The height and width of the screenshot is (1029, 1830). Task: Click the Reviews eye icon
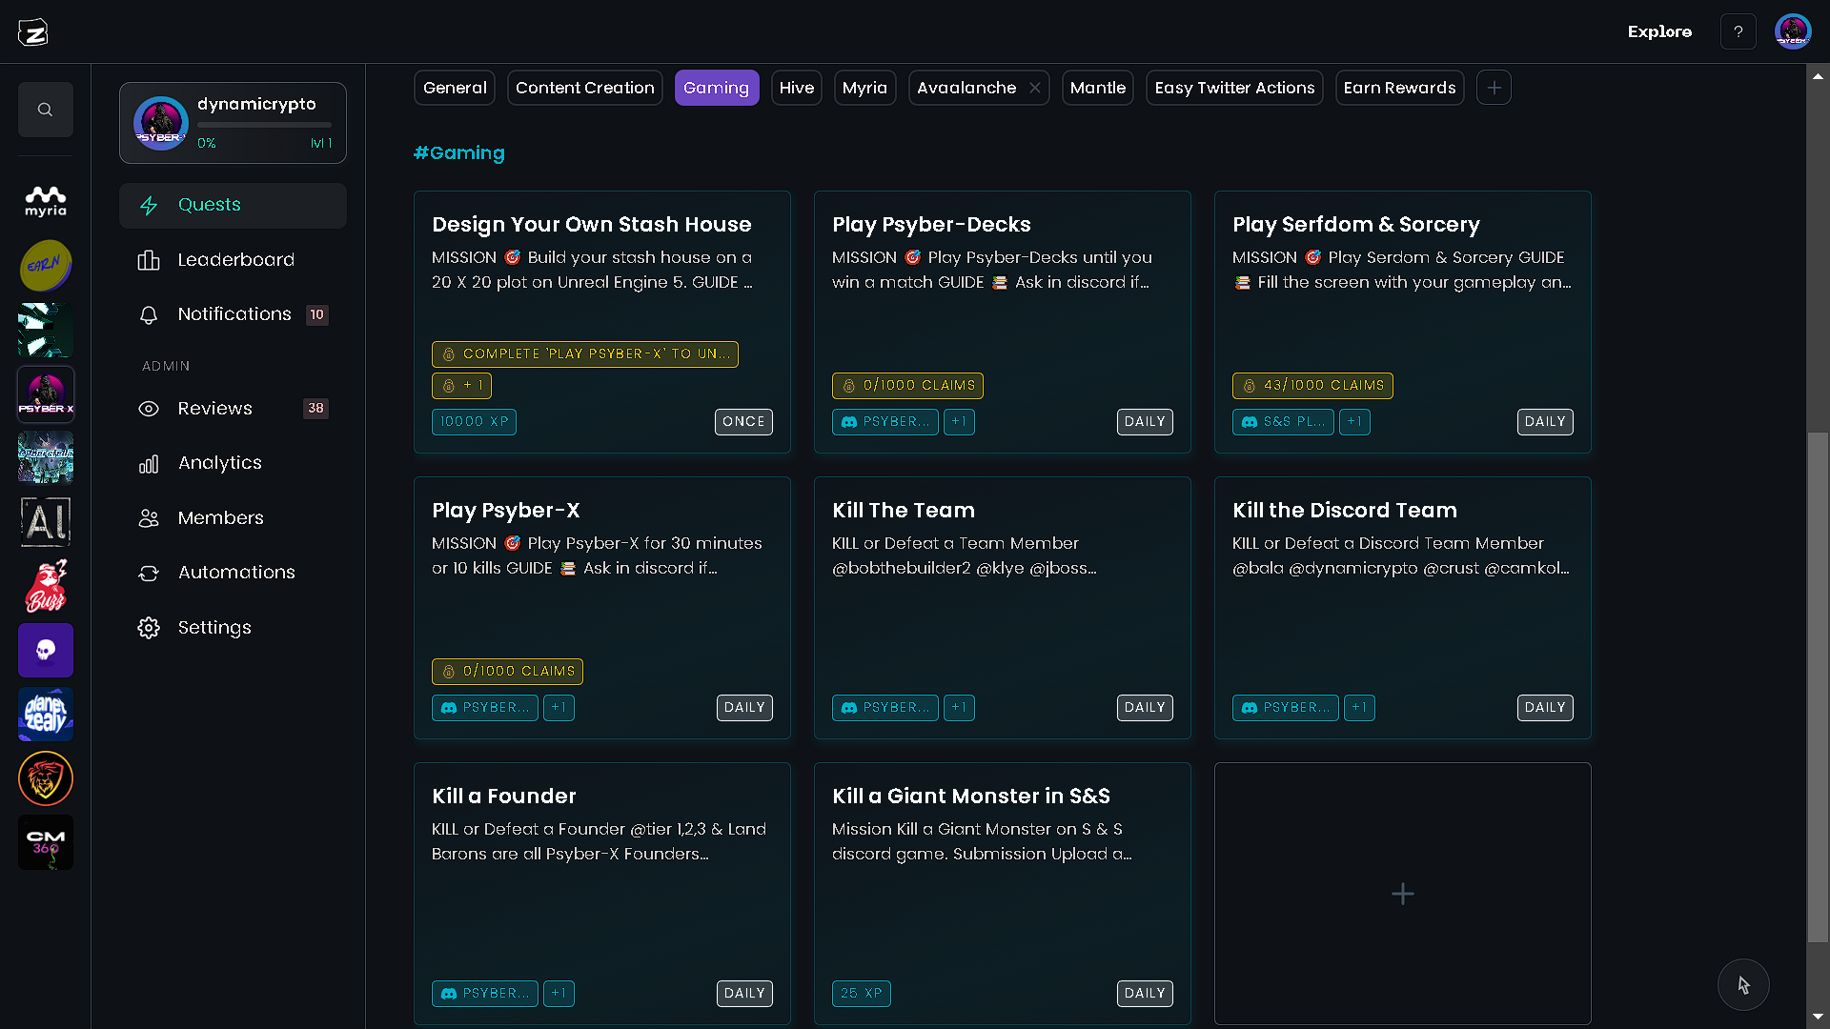pyautogui.click(x=149, y=409)
